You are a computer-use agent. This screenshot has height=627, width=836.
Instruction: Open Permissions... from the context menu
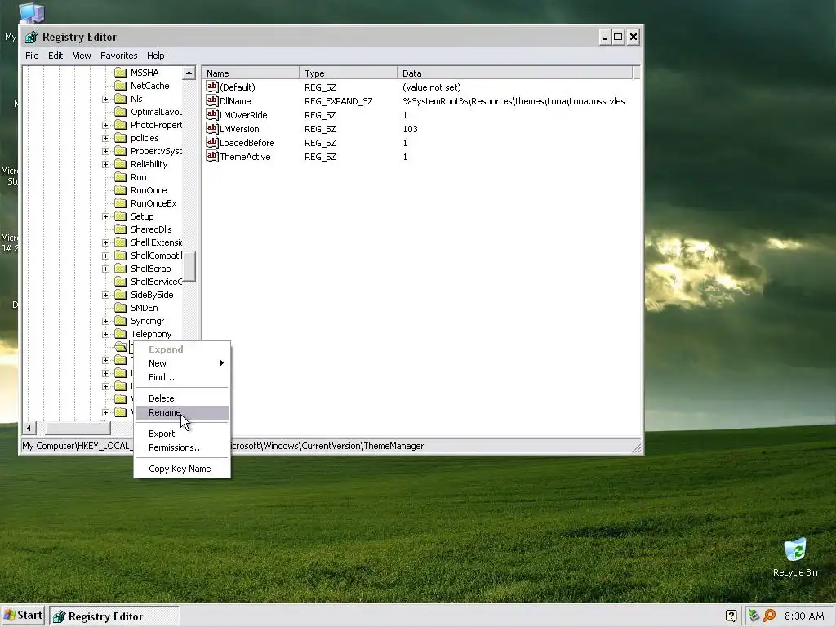tap(182, 447)
